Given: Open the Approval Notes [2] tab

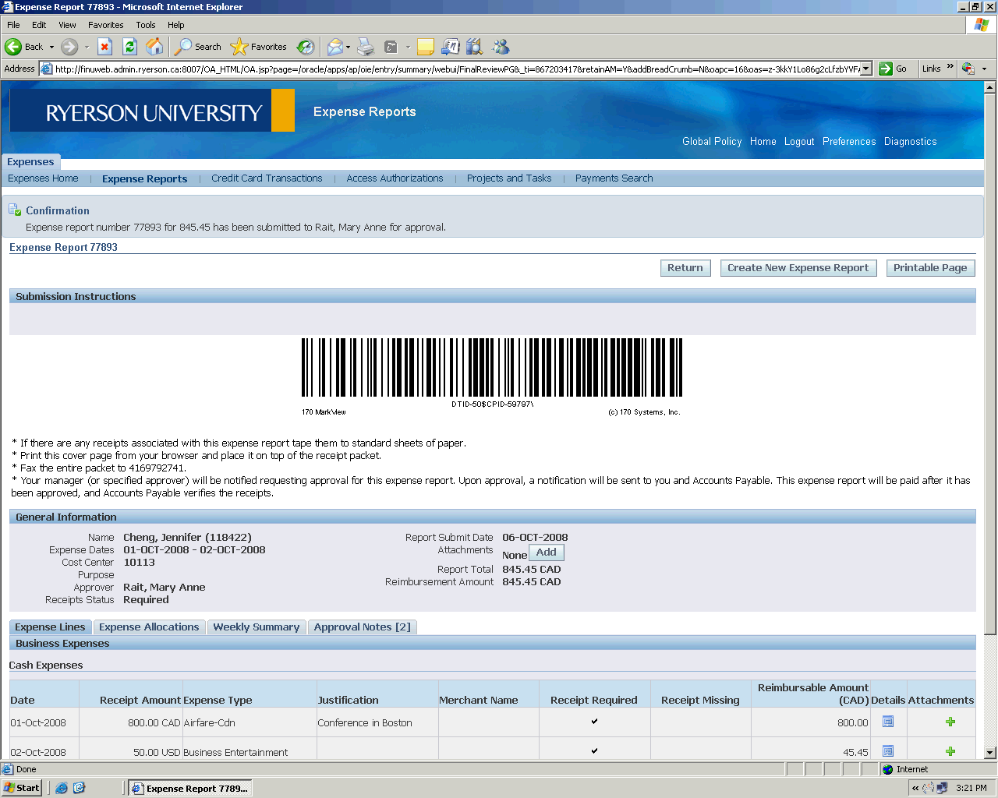Looking at the screenshot, I should tap(362, 627).
